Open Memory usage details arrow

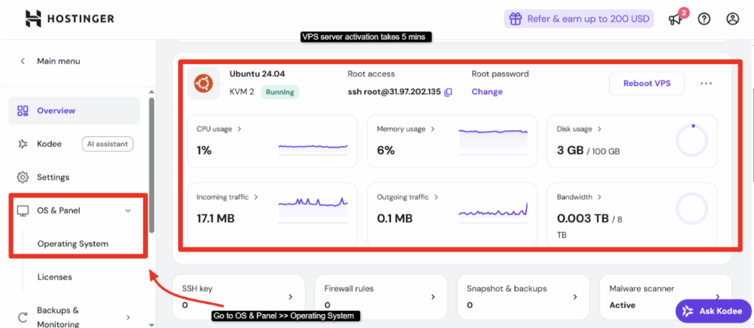pos(433,129)
